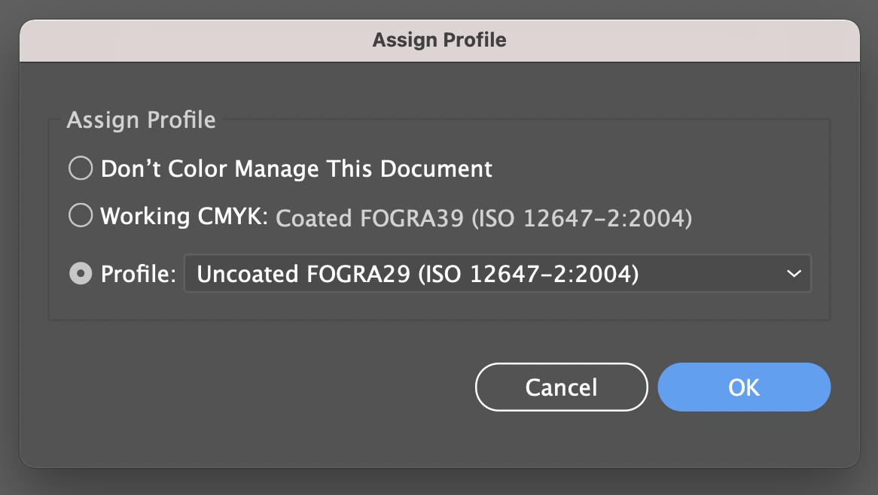This screenshot has height=495, width=878.
Task: Dismiss the dialog using Cancel
Action: [x=561, y=387]
